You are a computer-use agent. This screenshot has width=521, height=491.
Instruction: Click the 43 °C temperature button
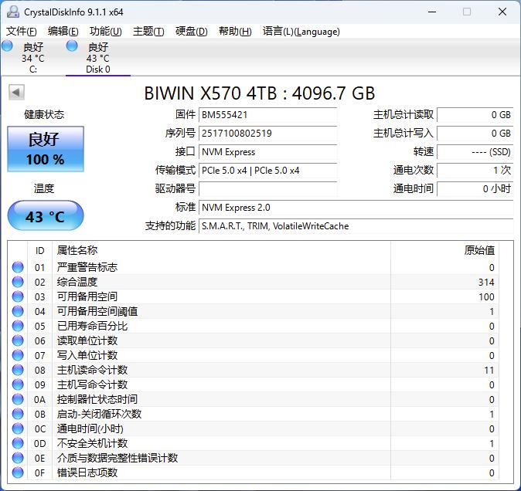pos(46,215)
